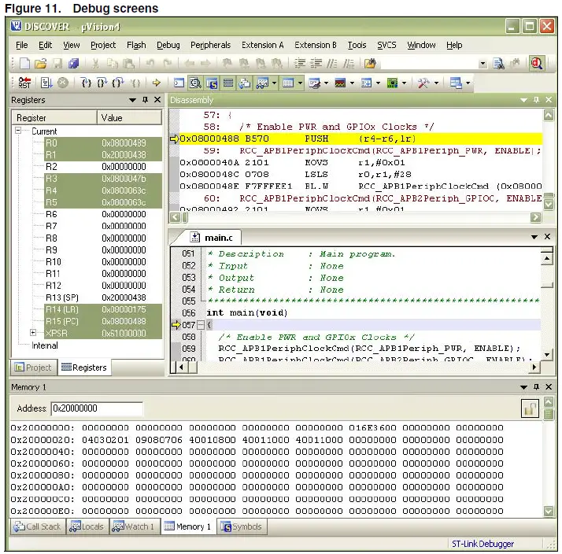Open the Flash menu
Screen dimensions: 562x554
click(x=136, y=45)
